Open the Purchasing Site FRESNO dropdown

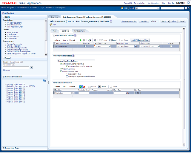tap(110, 46)
